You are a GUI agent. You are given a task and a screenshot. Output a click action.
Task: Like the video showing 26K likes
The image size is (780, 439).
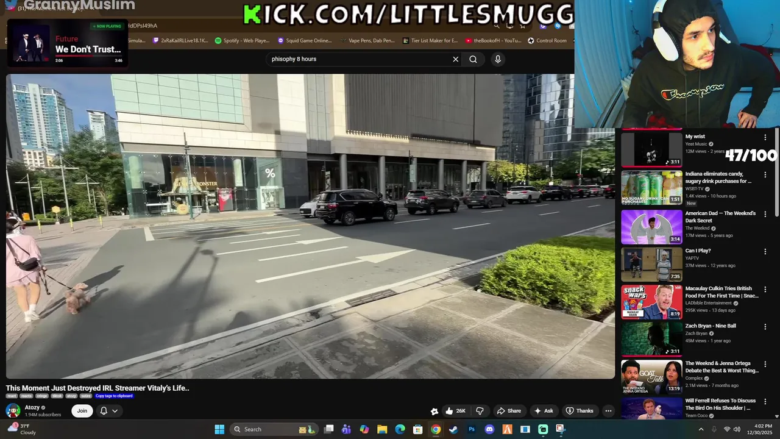click(x=455, y=411)
